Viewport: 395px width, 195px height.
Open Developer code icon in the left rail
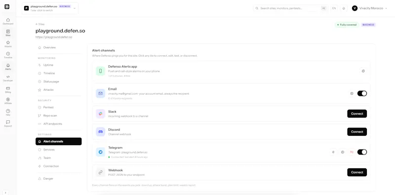point(8,78)
